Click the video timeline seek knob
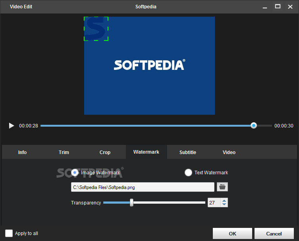Image resolution: width=299 pixels, height=241 pixels. click(x=254, y=125)
